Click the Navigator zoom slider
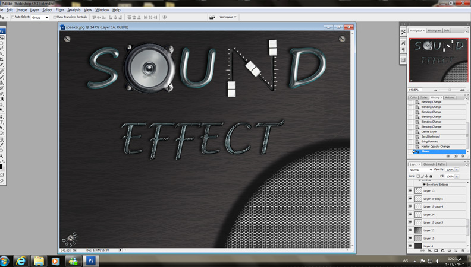The height and width of the screenshot is (267, 471). (449, 90)
